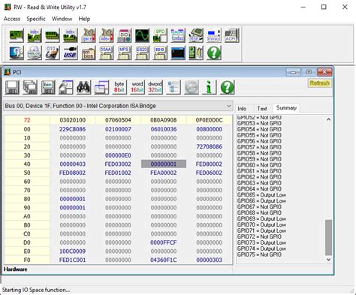This screenshot has height=295, width=356.
Task: Select the Summary tab
Action: (286, 108)
